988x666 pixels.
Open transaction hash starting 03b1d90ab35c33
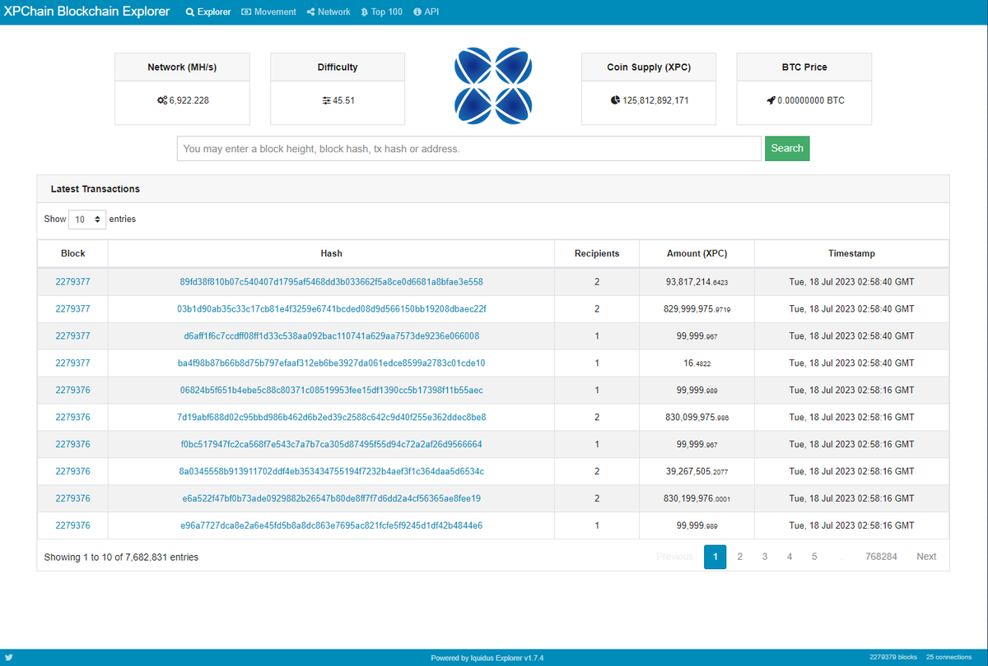click(x=331, y=309)
